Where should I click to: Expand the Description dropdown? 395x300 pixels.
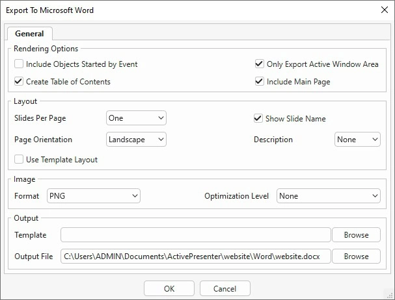(x=357, y=140)
